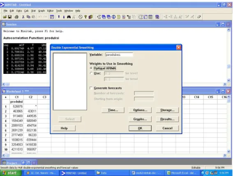Image resolution: width=233 pixels, height=176 pixels.
Task: Click the Storage... button
Action: pos(167,110)
